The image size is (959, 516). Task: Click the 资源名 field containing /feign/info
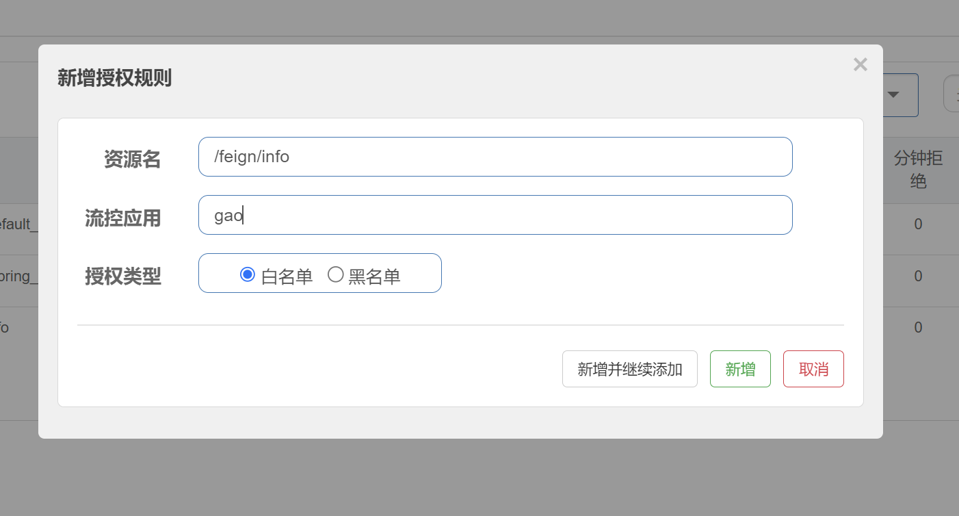pos(495,157)
